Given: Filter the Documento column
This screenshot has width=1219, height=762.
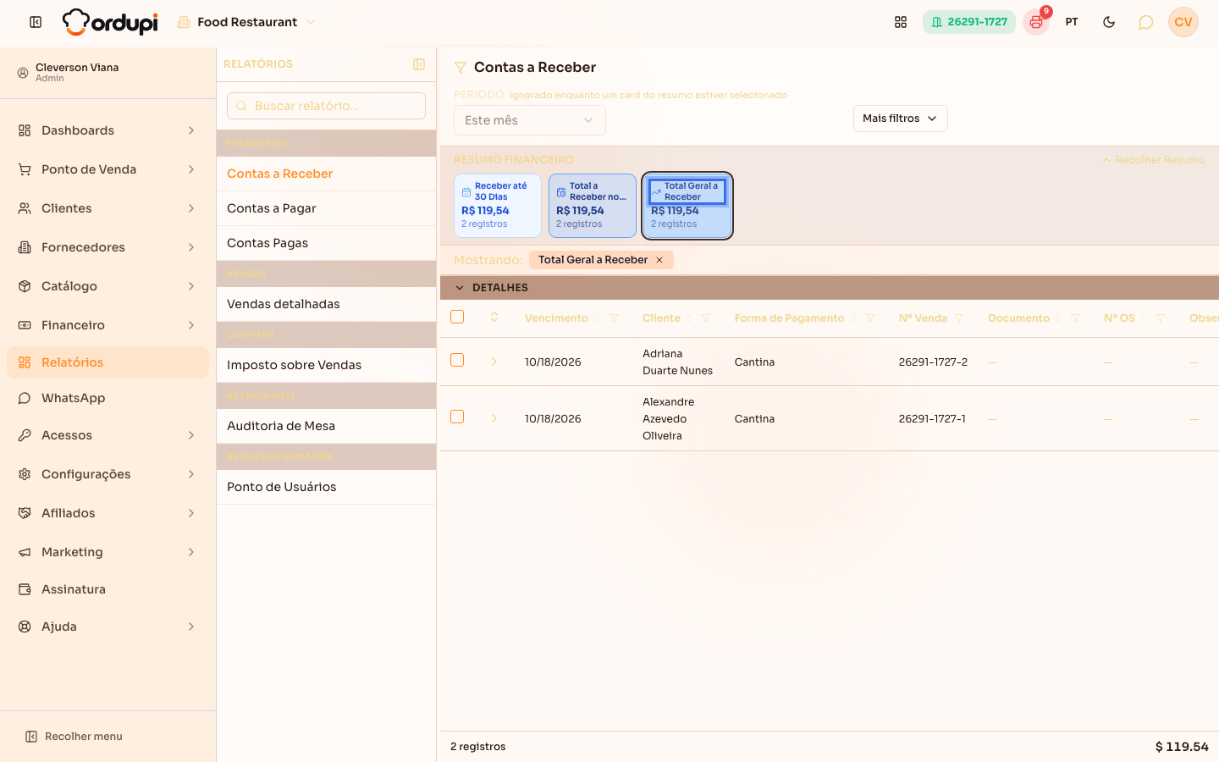Looking at the screenshot, I should point(1075,318).
